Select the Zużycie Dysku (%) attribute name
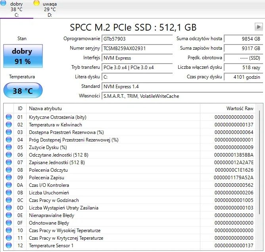This screenshot has height=252, width=265. 48,147
